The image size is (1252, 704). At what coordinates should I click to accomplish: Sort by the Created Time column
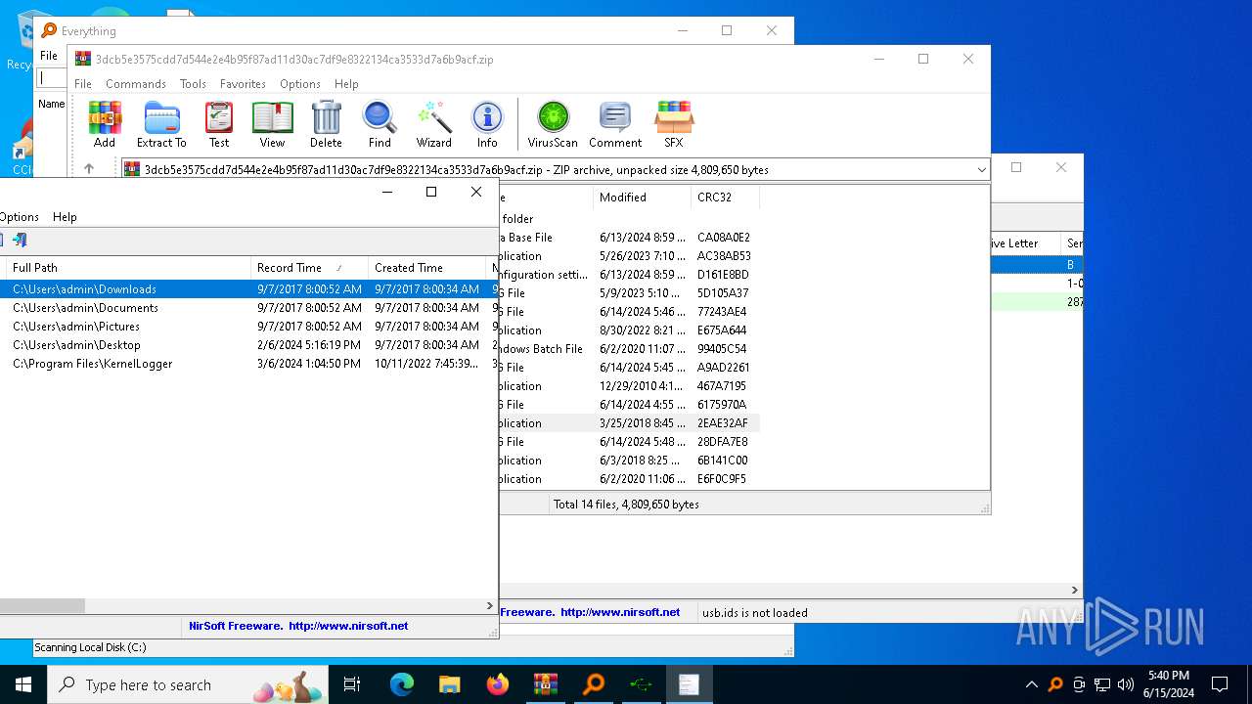pos(426,268)
